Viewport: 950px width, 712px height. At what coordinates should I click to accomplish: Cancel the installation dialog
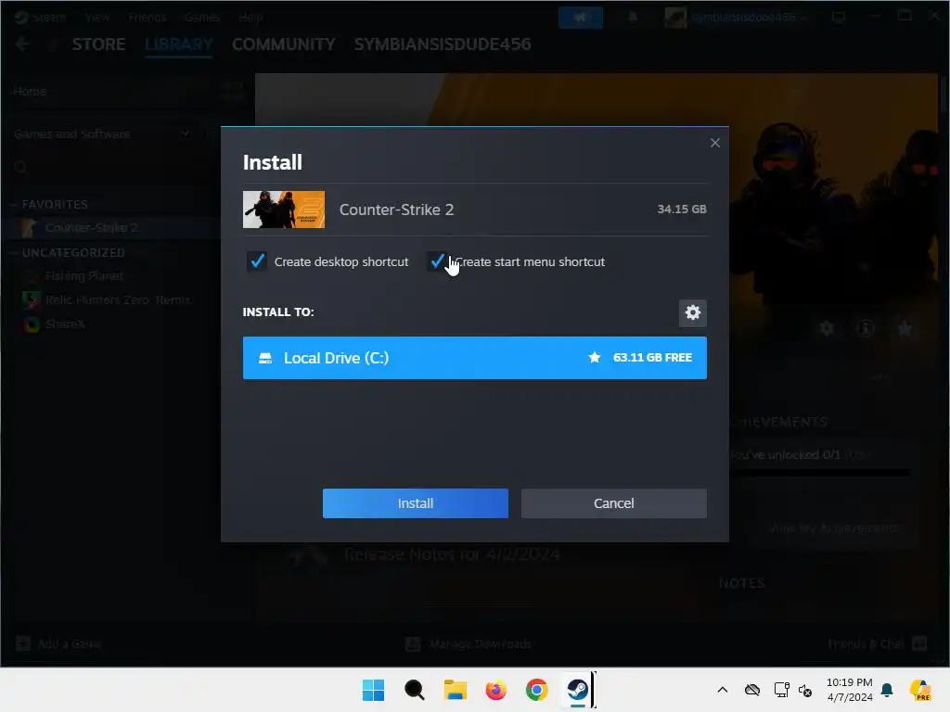pyautogui.click(x=614, y=503)
